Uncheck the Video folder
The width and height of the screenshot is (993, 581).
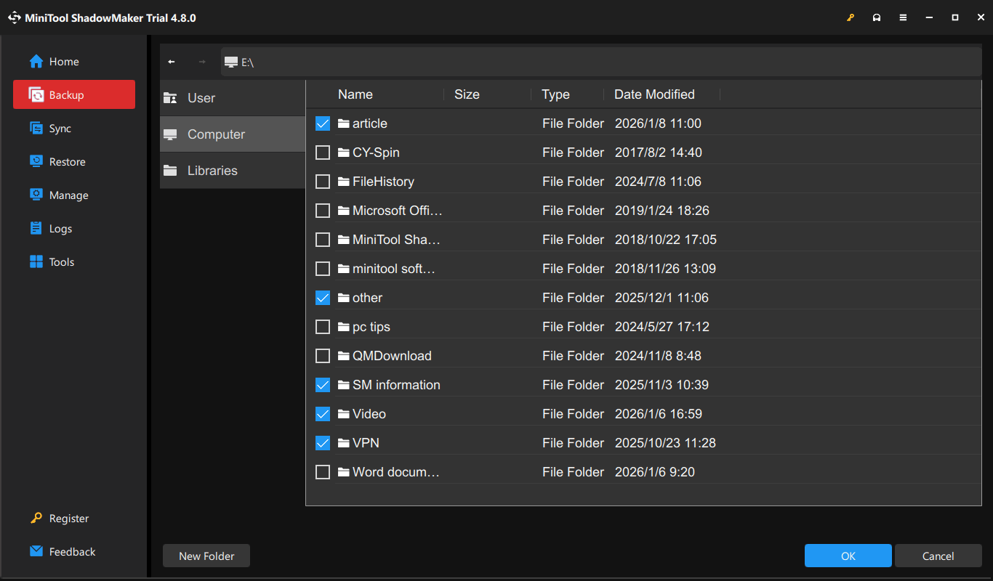(x=323, y=413)
